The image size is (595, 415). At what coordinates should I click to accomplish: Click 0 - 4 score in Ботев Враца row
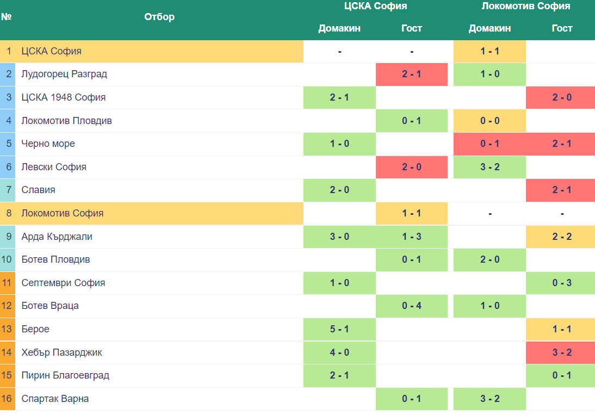coord(412,306)
